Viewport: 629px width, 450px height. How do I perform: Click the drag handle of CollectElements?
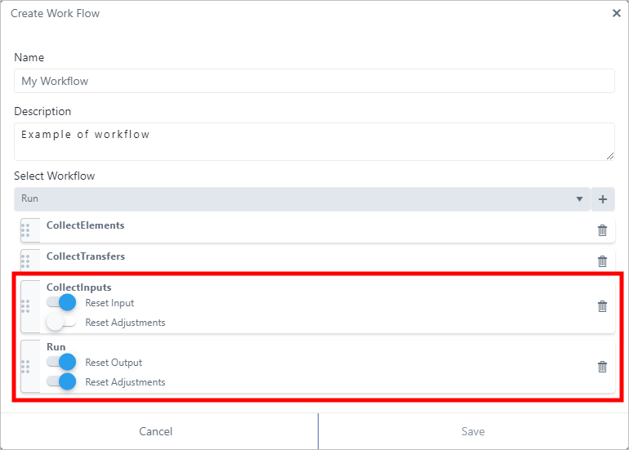pos(25,230)
